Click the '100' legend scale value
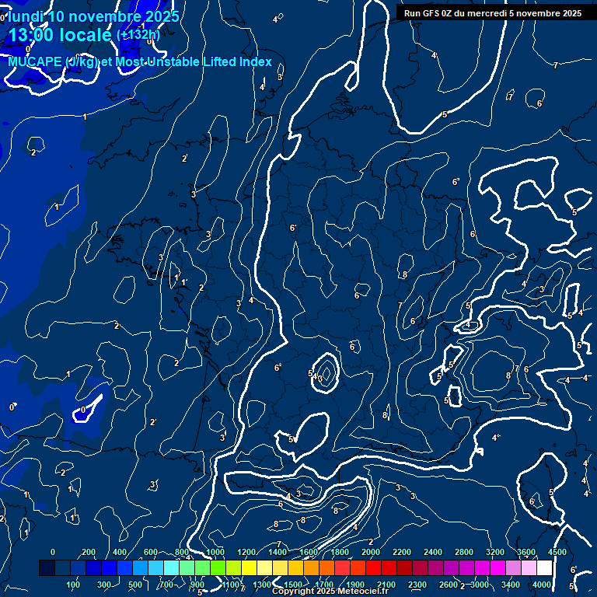This screenshot has height=597, width=597. pyautogui.click(x=73, y=585)
